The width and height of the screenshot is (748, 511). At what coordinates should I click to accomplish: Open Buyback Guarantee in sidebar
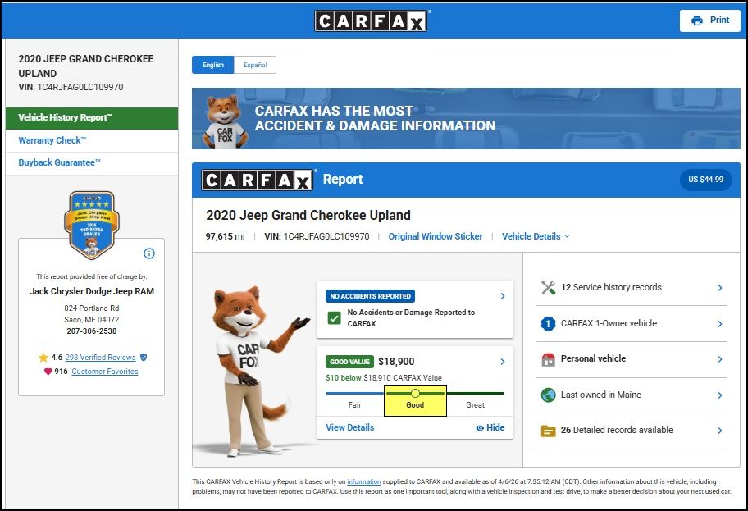click(x=59, y=162)
